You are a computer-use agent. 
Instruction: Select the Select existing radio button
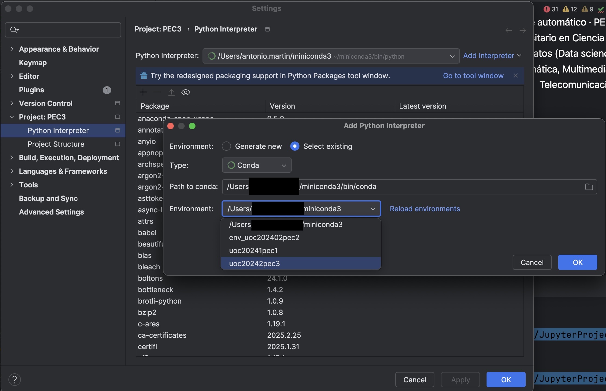(x=295, y=146)
